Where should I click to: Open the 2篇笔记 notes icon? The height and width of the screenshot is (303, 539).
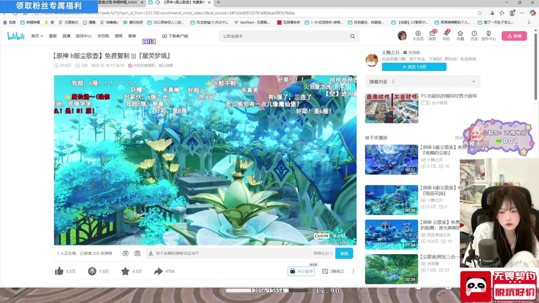(325, 271)
